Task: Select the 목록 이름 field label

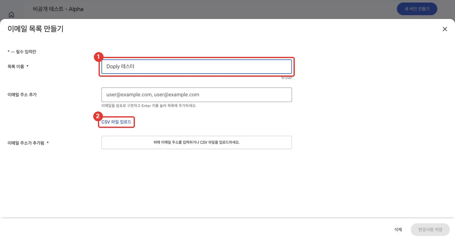Action: coord(18,67)
